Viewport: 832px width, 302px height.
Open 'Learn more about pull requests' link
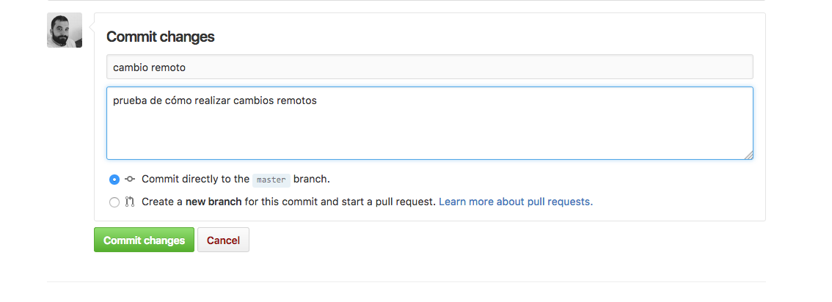516,202
